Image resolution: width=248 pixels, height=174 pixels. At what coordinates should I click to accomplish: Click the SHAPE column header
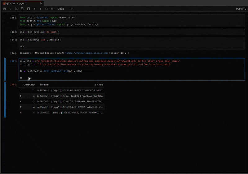[99, 84]
